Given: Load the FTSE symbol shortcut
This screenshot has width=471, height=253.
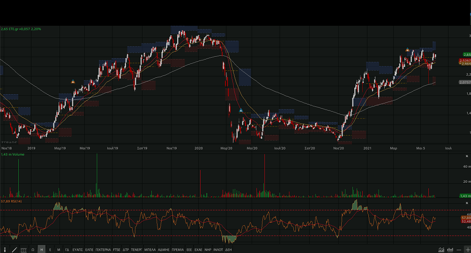Looking at the screenshot, I should click(x=117, y=250).
